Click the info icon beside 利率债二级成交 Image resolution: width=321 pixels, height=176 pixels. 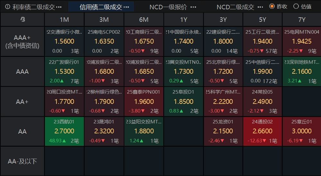pos(8,7)
